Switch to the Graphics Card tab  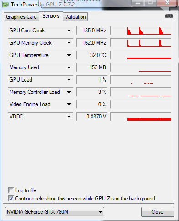click(21, 17)
